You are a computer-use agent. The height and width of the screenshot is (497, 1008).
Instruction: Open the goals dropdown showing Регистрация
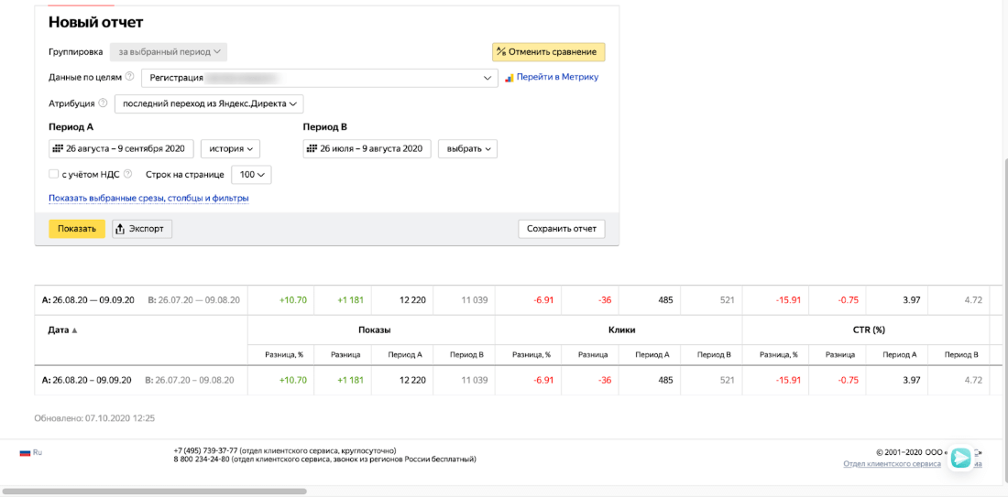[320, 78]
